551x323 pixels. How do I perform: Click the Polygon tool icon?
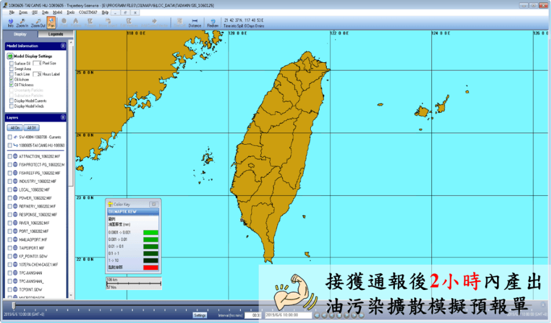click(90, 21)
